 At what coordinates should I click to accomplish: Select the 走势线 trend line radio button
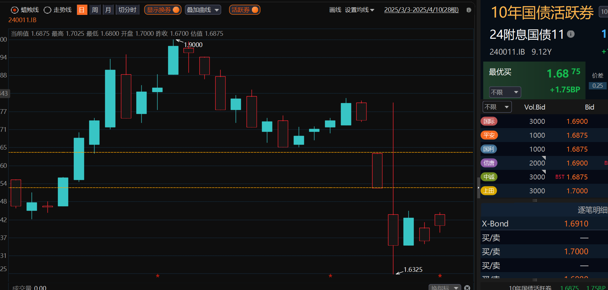[x=47, y=10]
